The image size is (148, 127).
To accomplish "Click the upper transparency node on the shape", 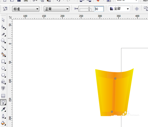I will [115, 79].
